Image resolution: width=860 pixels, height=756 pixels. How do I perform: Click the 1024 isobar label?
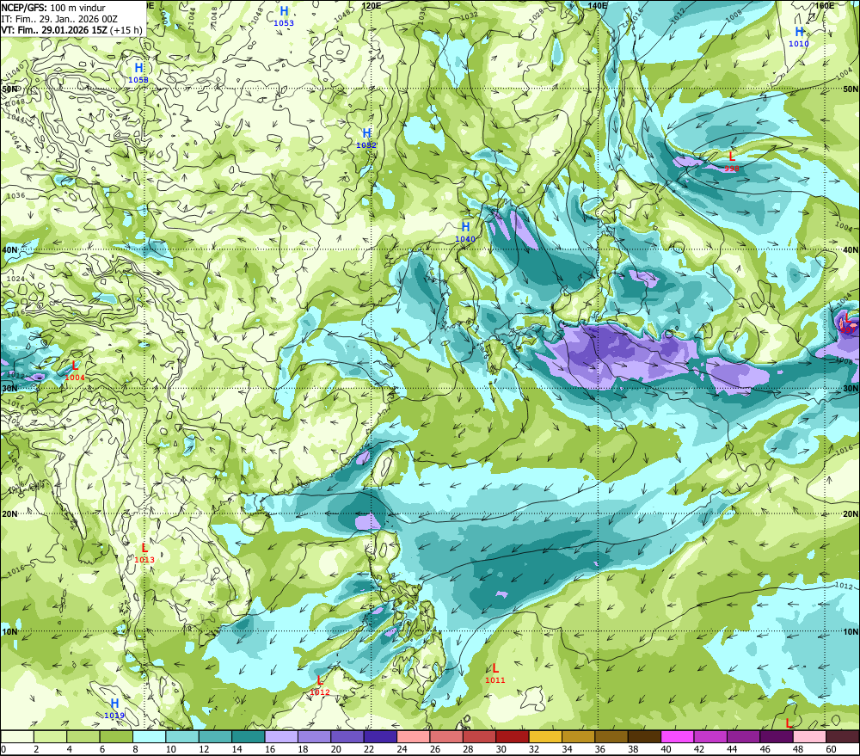(15, 279)
